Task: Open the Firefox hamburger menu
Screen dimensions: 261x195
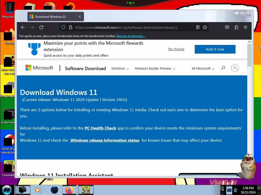Action: point(245,27)
